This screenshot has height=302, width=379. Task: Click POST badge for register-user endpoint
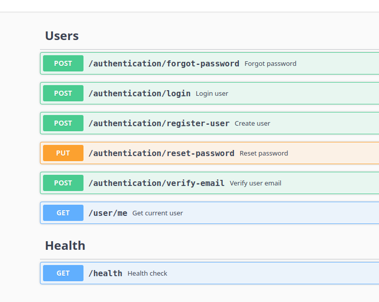pyautogui.click(x=63, y=123)
